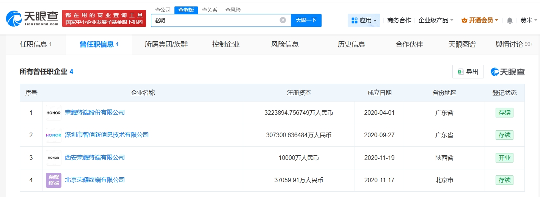Click the Honor logo for 西安荣耀终端有限公司
The height and width of the screenshot is (197, 540).
pyautogui.click(x=53, y=158)
